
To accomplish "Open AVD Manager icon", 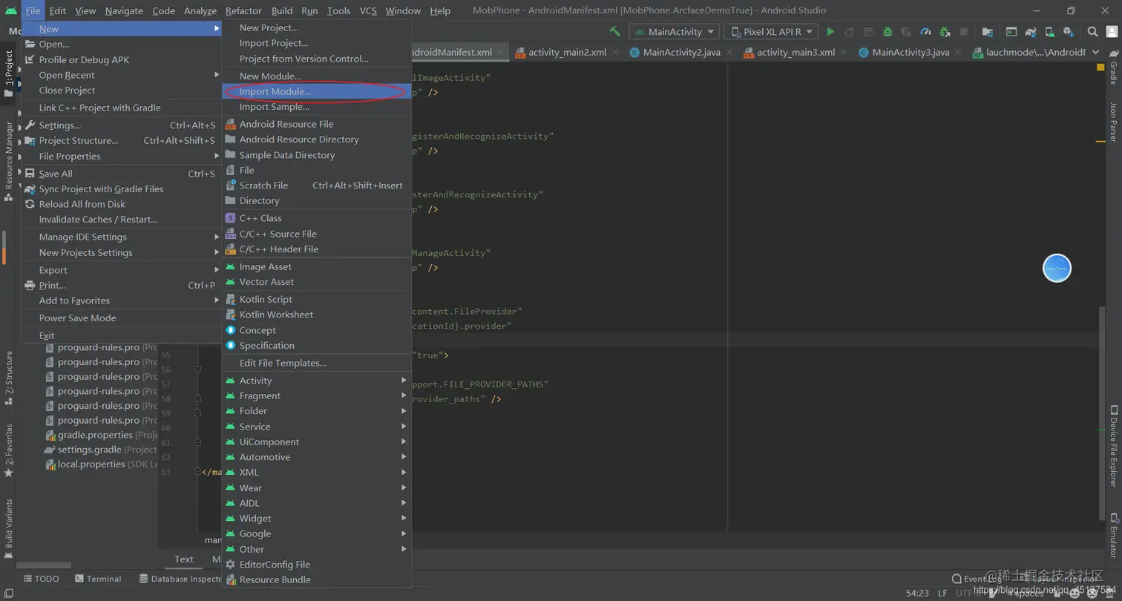I will pos(1049,32).
